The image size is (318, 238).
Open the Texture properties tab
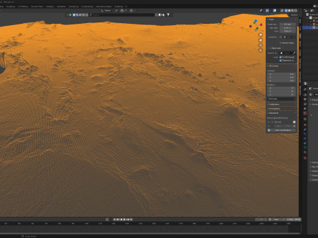coord(305,157)
